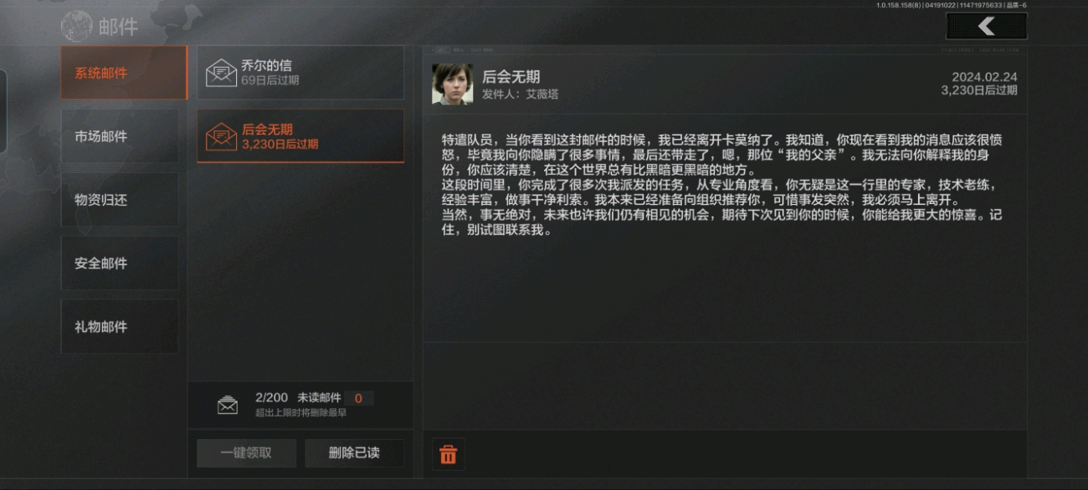The width and height of the screenshot is (1088, 490).
Task: Click the unread mail counter showing 0
Action: point(359,399)
